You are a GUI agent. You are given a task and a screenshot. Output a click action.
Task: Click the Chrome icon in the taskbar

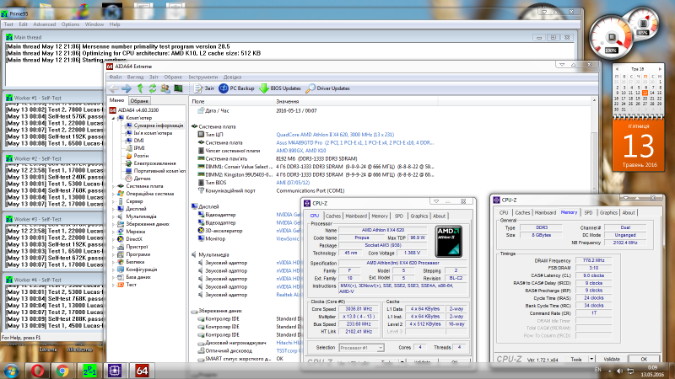(62, 369)
